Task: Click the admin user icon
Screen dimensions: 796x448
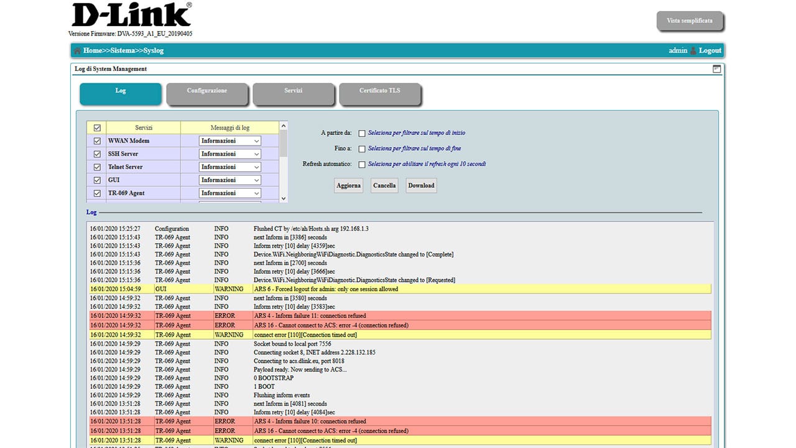Action: (693, 50)
